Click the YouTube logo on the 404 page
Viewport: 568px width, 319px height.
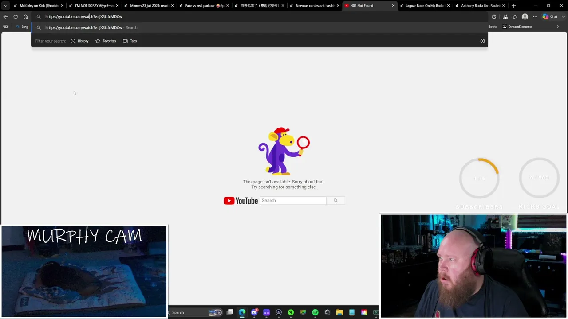[241, 201]
